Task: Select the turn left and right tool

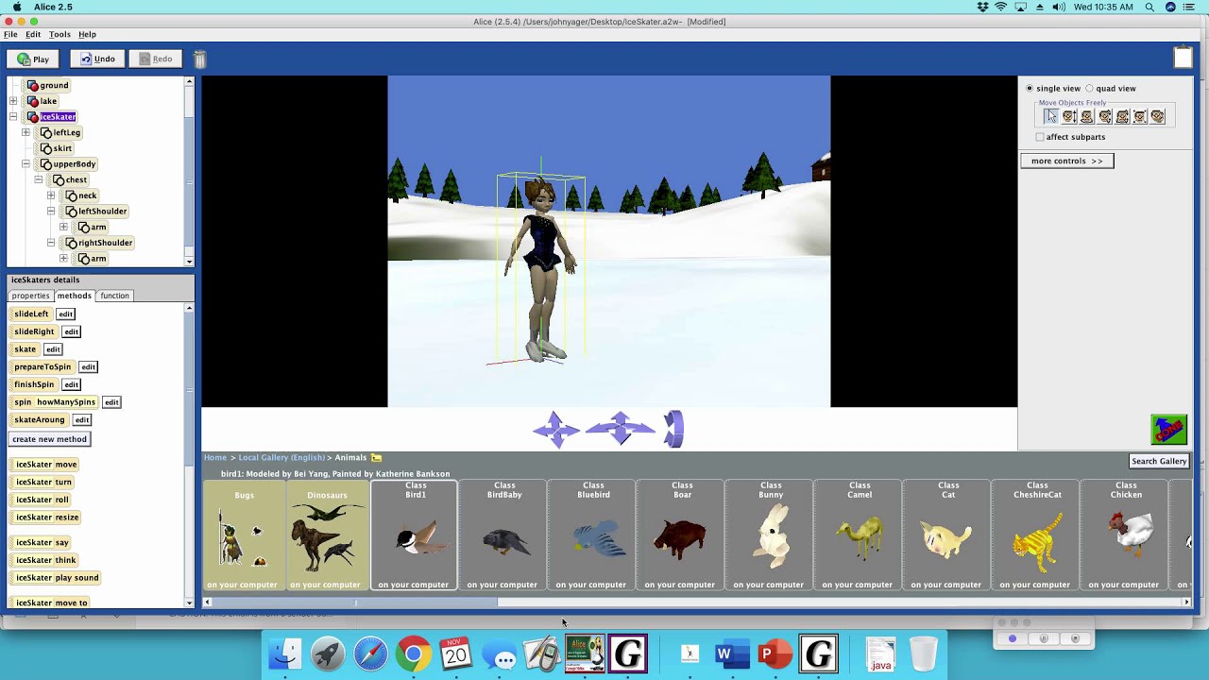Action: [1087, 116]
